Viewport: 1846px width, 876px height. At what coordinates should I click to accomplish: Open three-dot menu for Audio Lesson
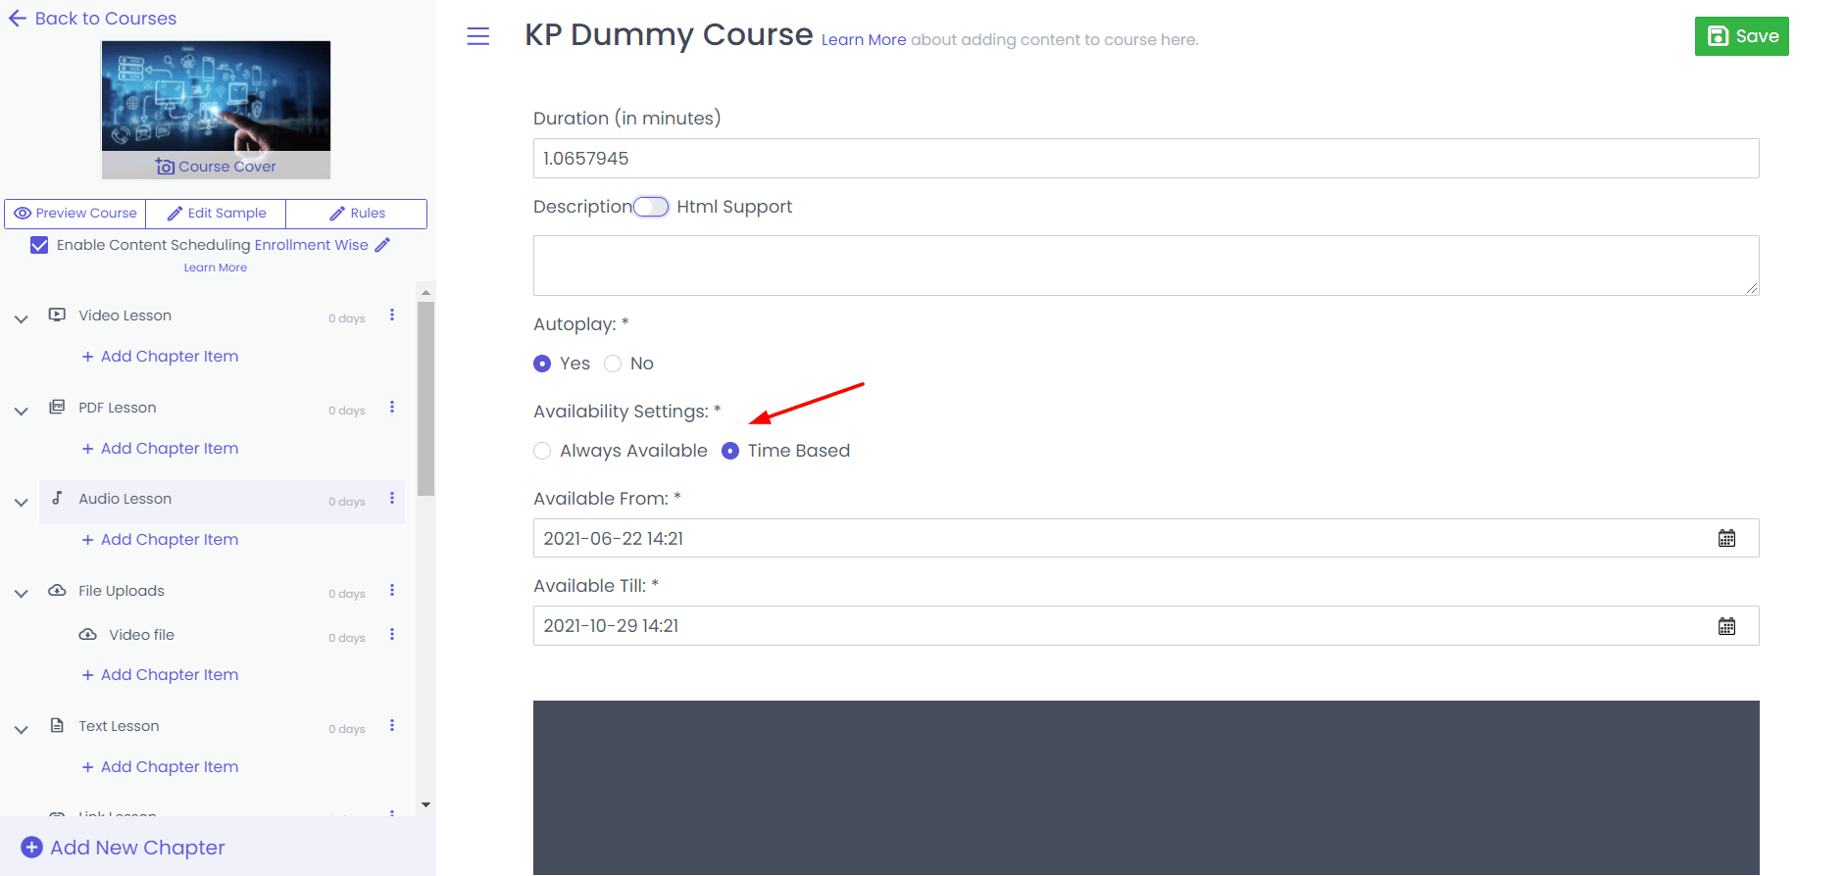(392, 499)
